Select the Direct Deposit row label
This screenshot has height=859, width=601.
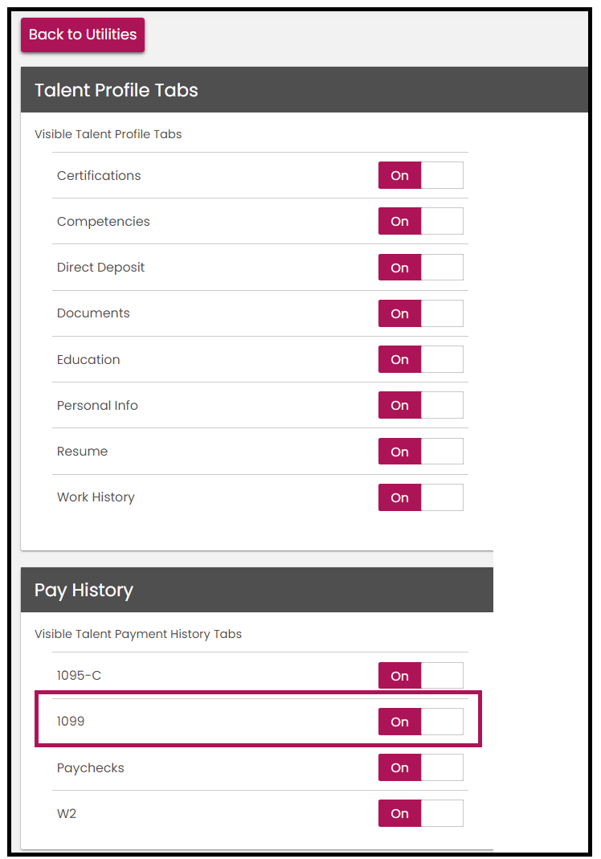(x=100, y=267)
